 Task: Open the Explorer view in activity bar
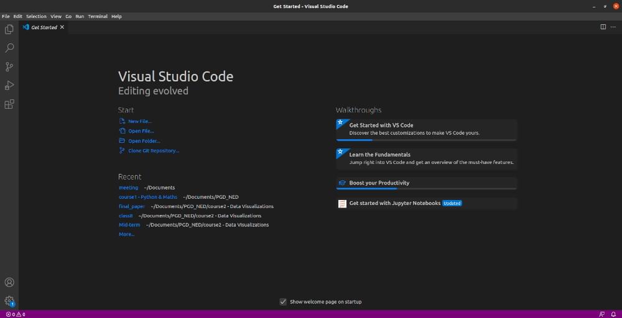9,29
